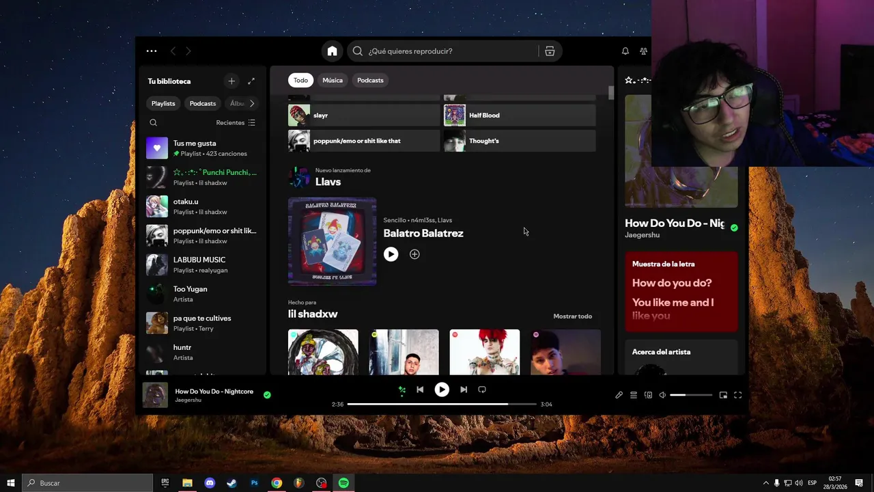Open Photoshop from taskbar
The height and width of the screenshot is (492, 874).
(x=254, y=483)
